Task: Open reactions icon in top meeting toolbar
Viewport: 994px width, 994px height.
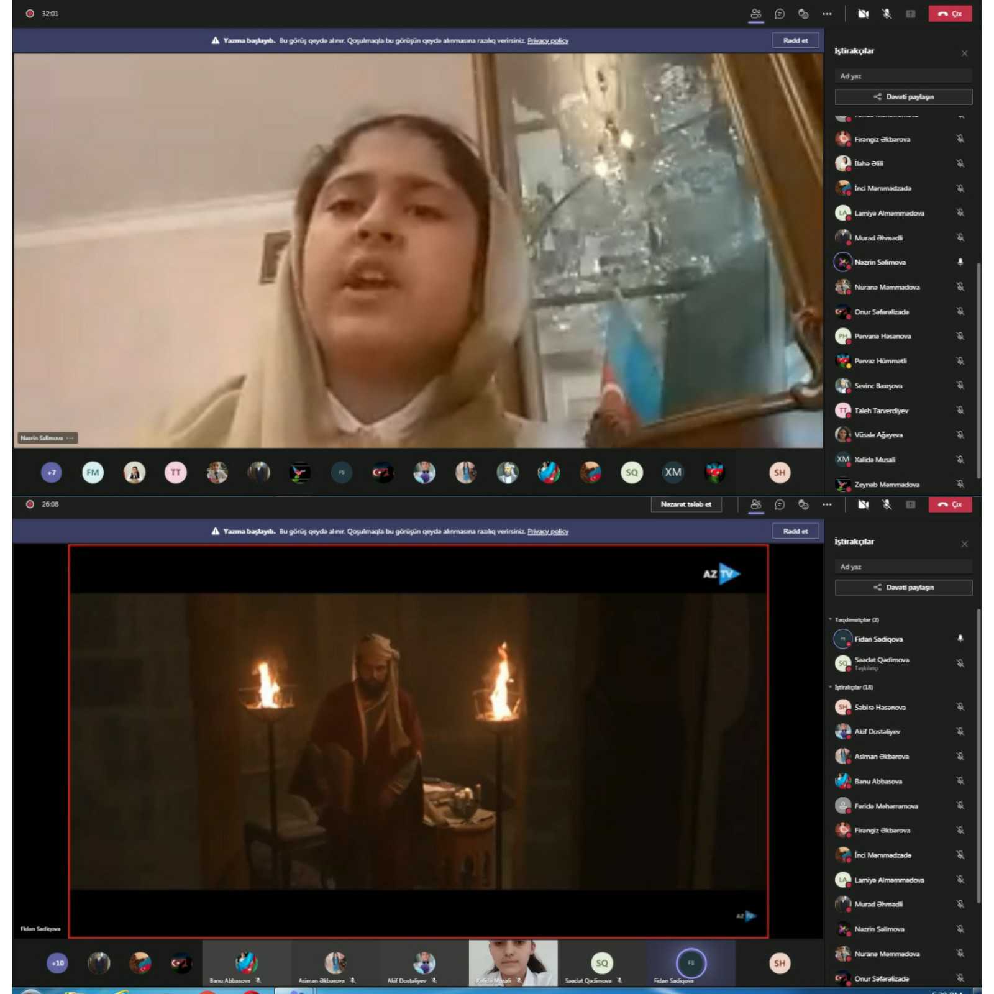Action: [x=803, y=14]
